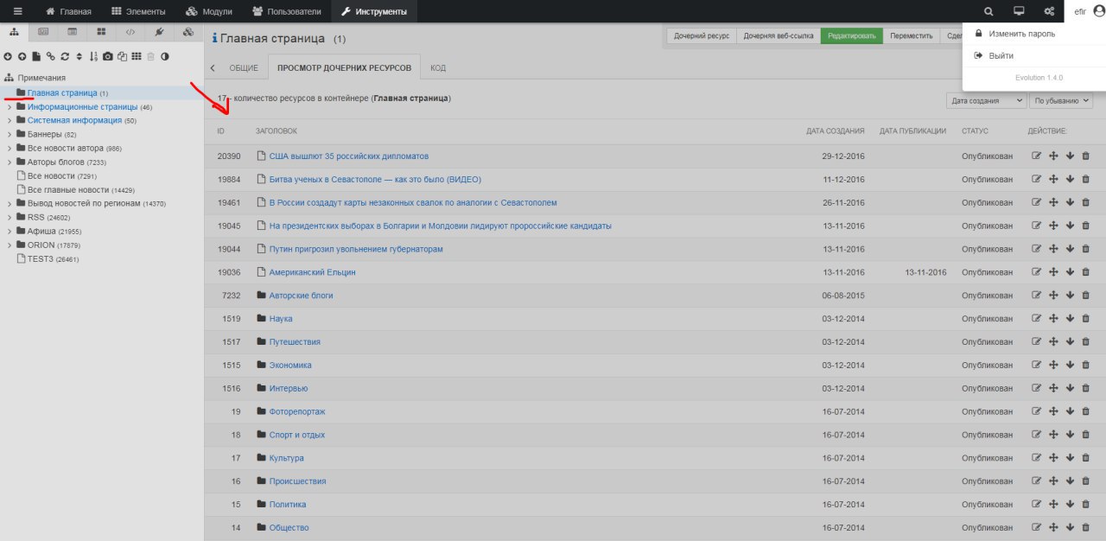Viewport: 1106px width, 541px height.
Task: Edit the 'Наука' row with pencil icon
Action: click(x=1037, y=319)
